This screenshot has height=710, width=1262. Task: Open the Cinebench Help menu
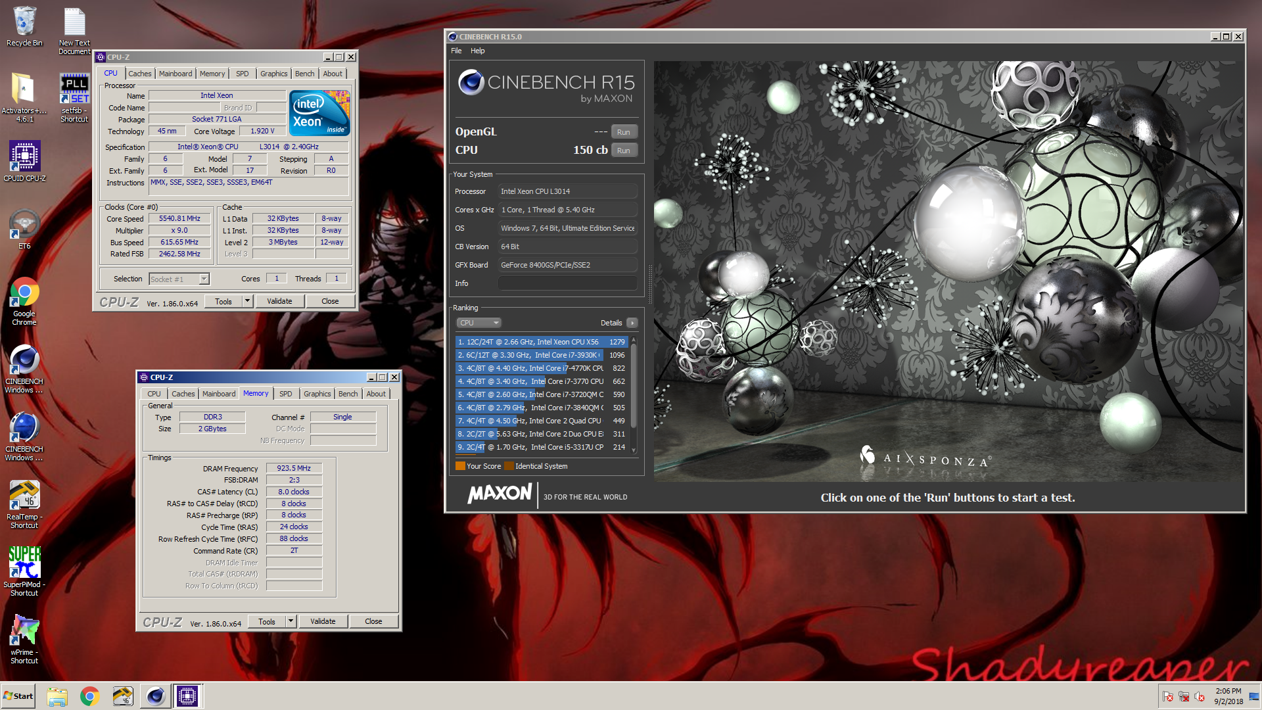pos(478,51)
